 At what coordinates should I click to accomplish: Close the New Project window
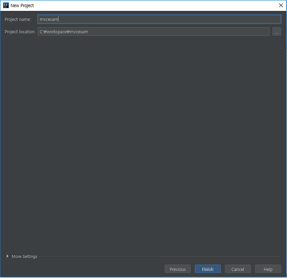pyautogui.click(x=281, y=6)
